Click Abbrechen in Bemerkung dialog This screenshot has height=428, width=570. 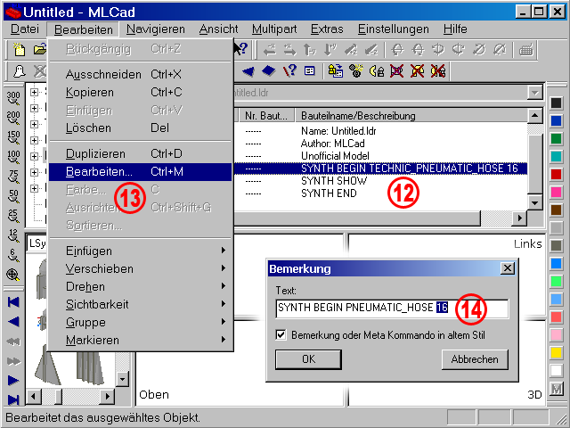(x=475, y=359)
